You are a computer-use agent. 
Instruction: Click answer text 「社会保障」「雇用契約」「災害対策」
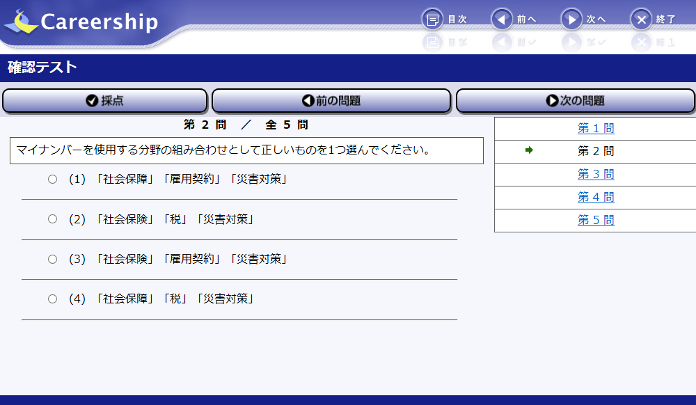click(x=192, y=180)
